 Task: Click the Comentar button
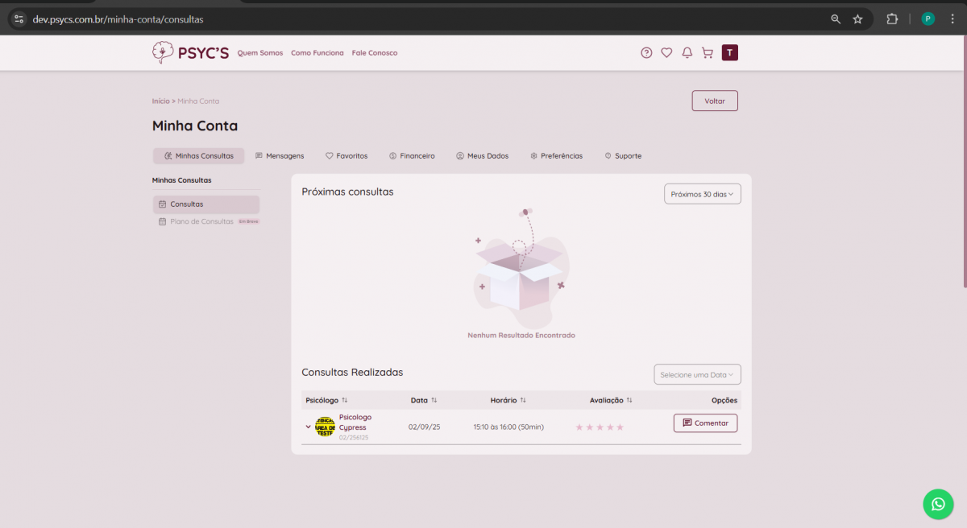tap(705, 423)
